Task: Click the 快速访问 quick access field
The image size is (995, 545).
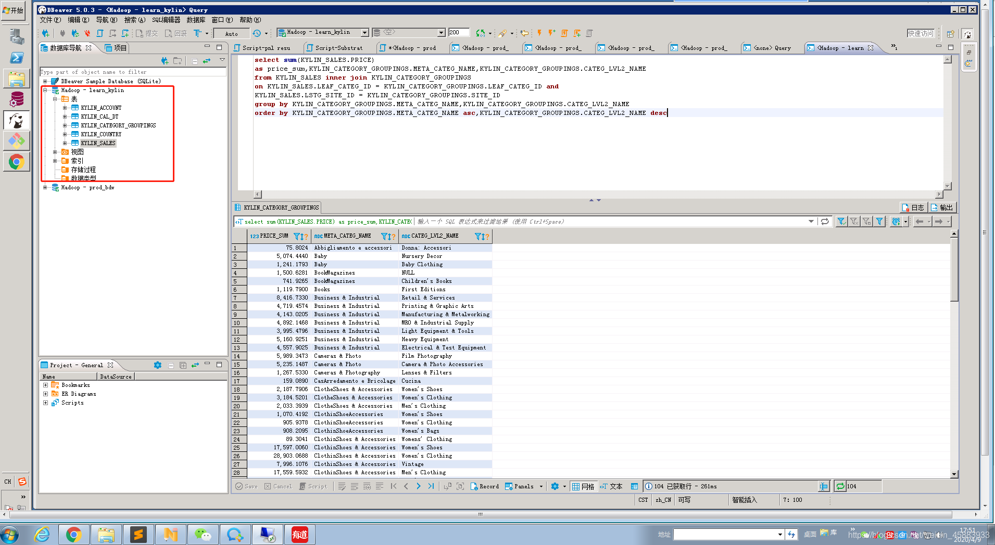Action: 921,33
